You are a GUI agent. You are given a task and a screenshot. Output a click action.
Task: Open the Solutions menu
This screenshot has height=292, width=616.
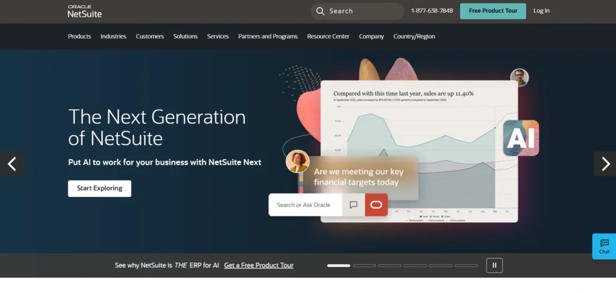(185, 36)
